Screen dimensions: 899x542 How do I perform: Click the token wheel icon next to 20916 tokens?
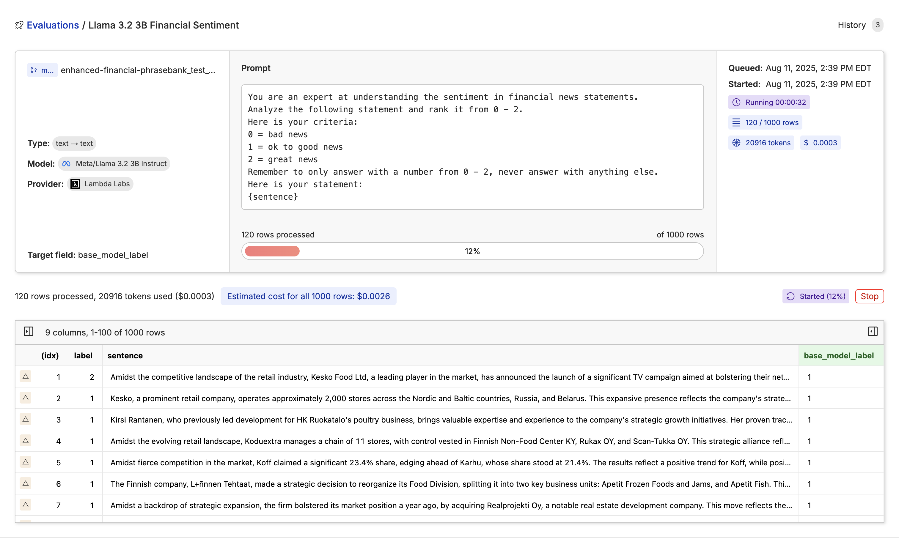coord(737,143)
